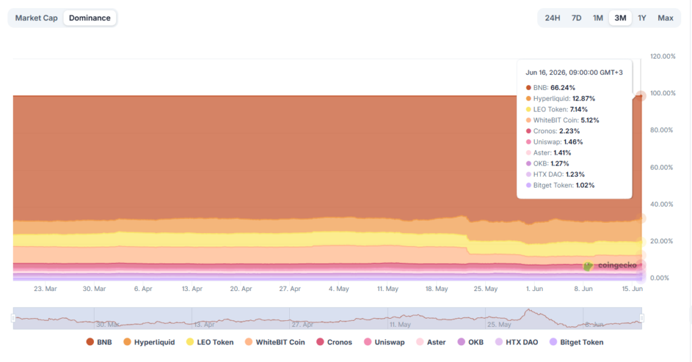This screenshot has height=362, width=692.
Task: Choose the 24H time range
Action: 552,18
